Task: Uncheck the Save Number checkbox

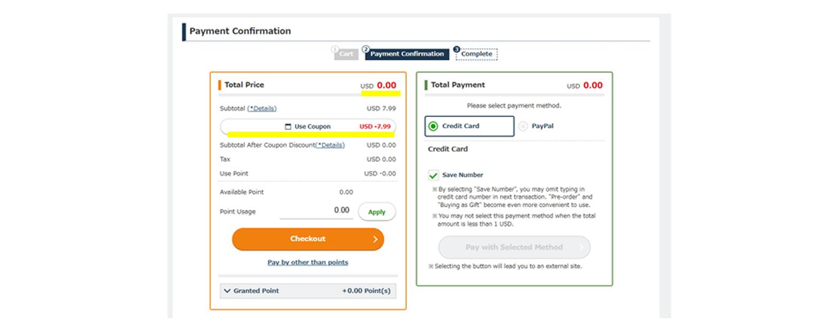Action: coord(434,175)
